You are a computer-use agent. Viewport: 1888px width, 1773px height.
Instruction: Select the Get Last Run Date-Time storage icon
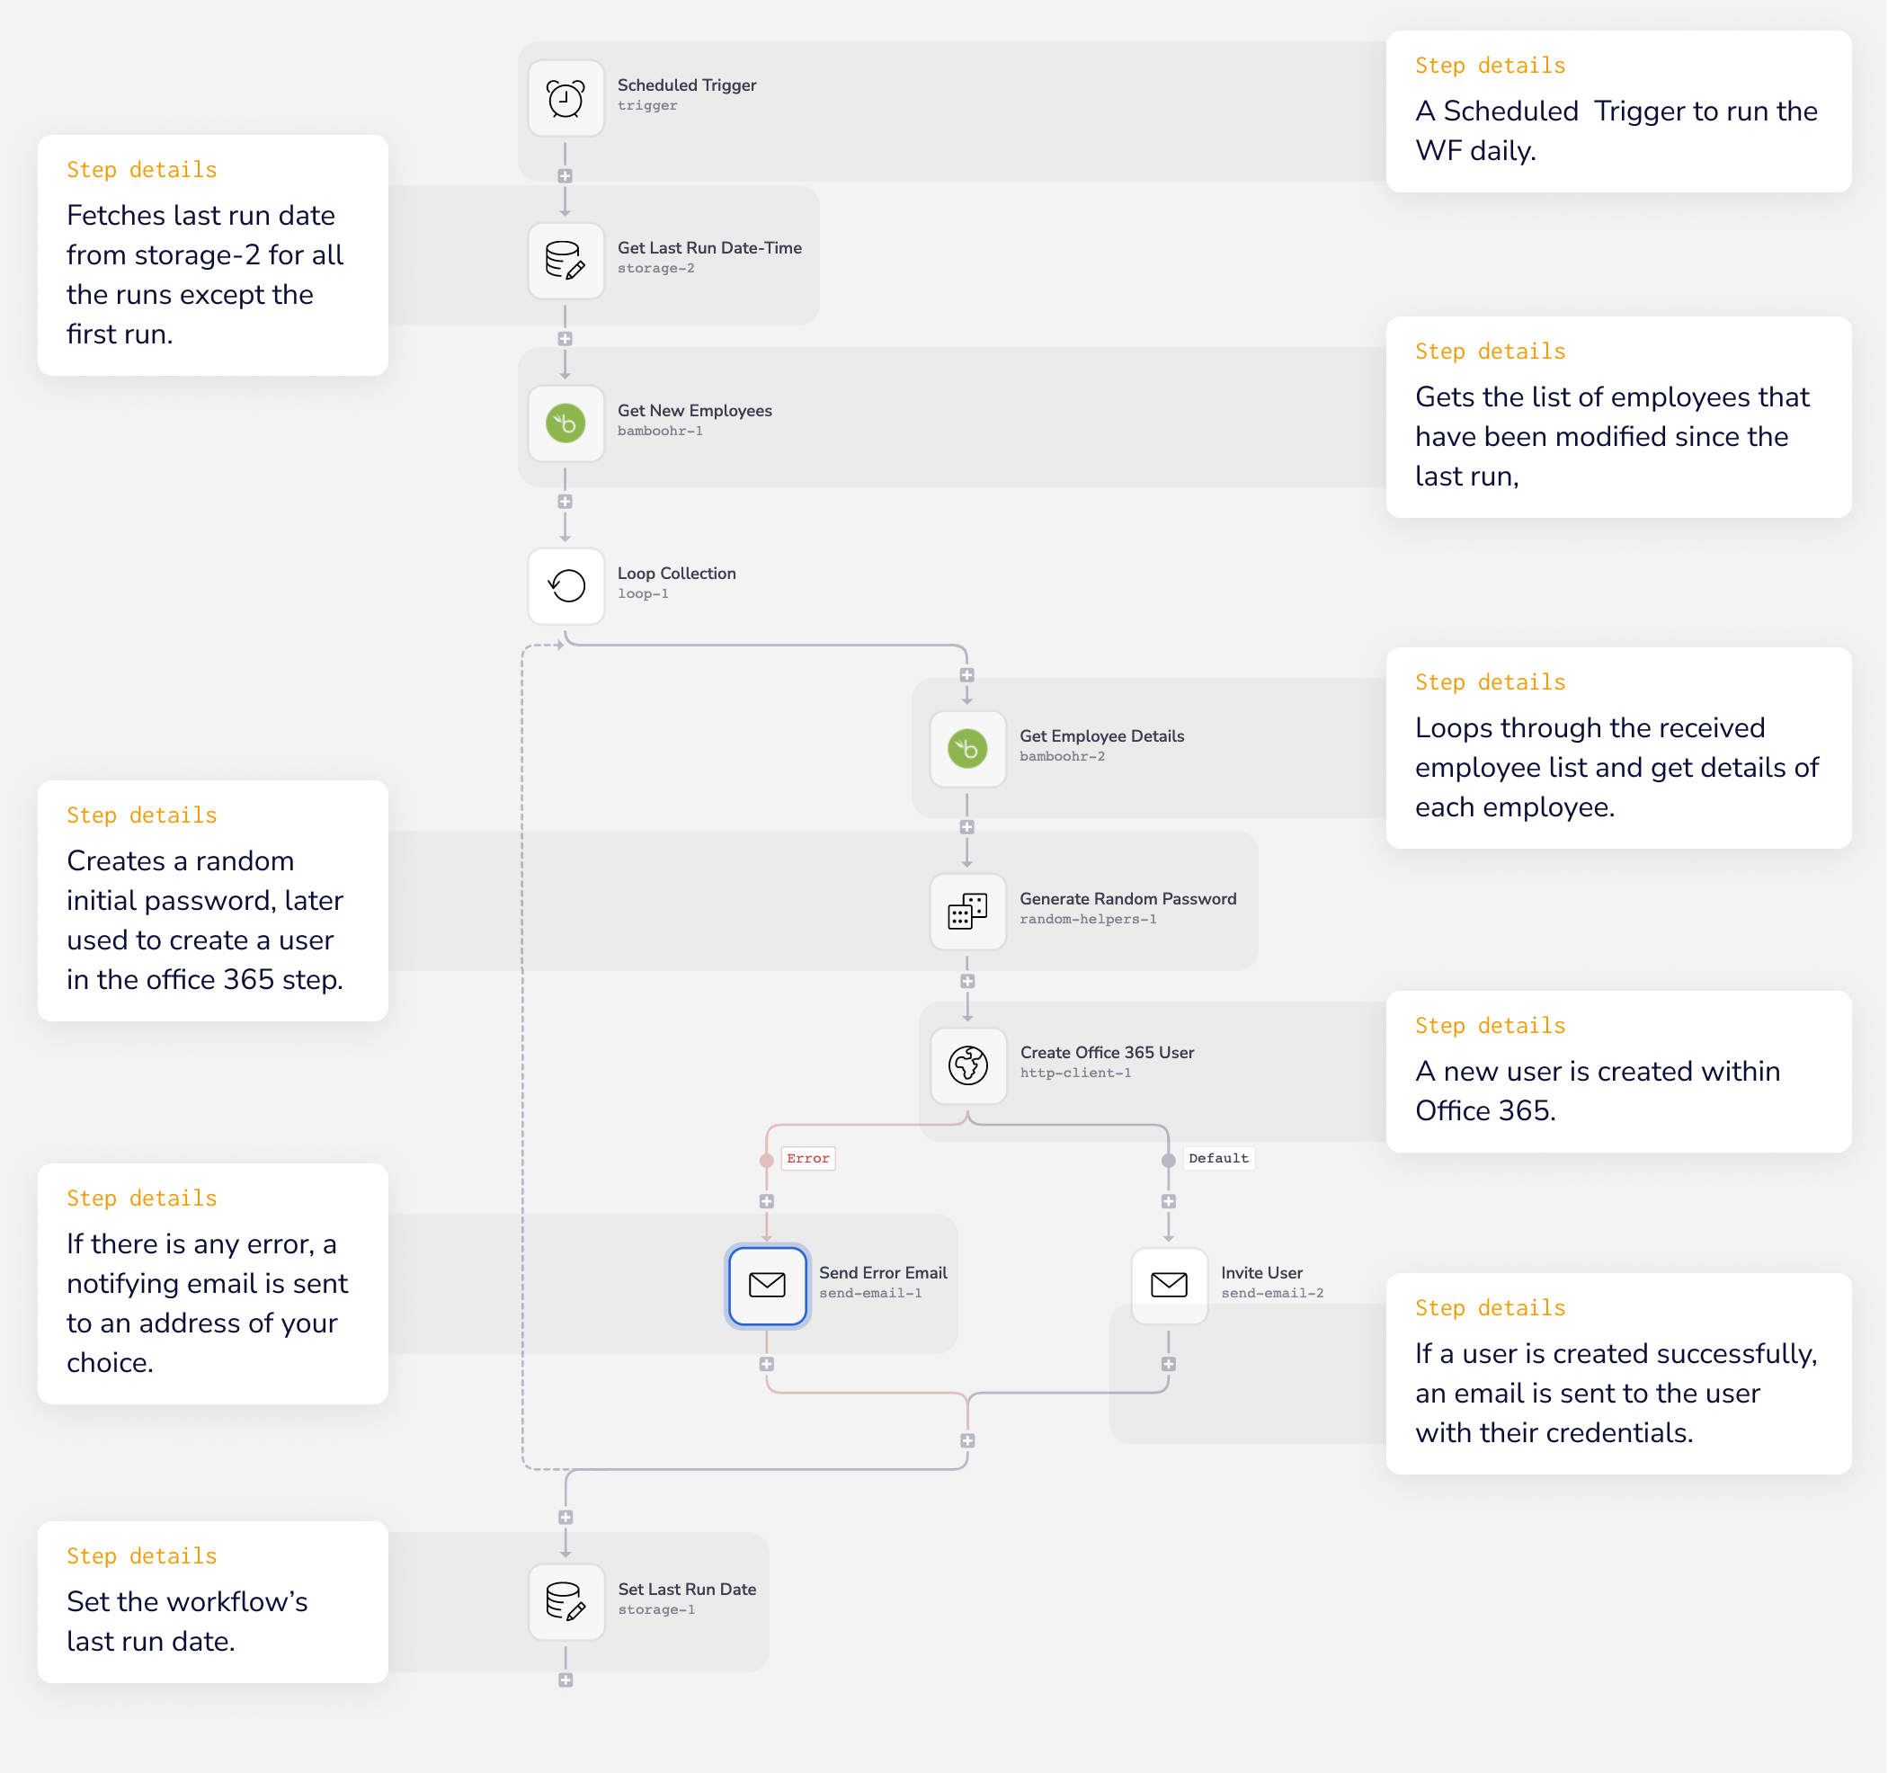point(566,261)
